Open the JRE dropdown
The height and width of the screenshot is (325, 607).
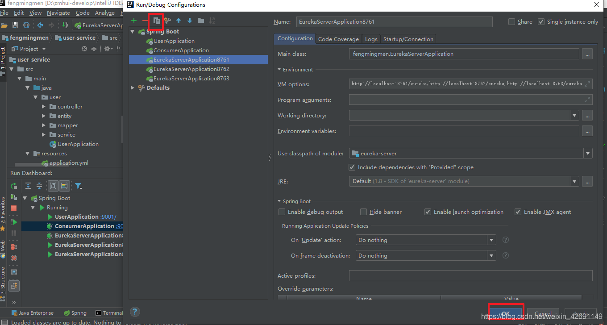[574, 181]
